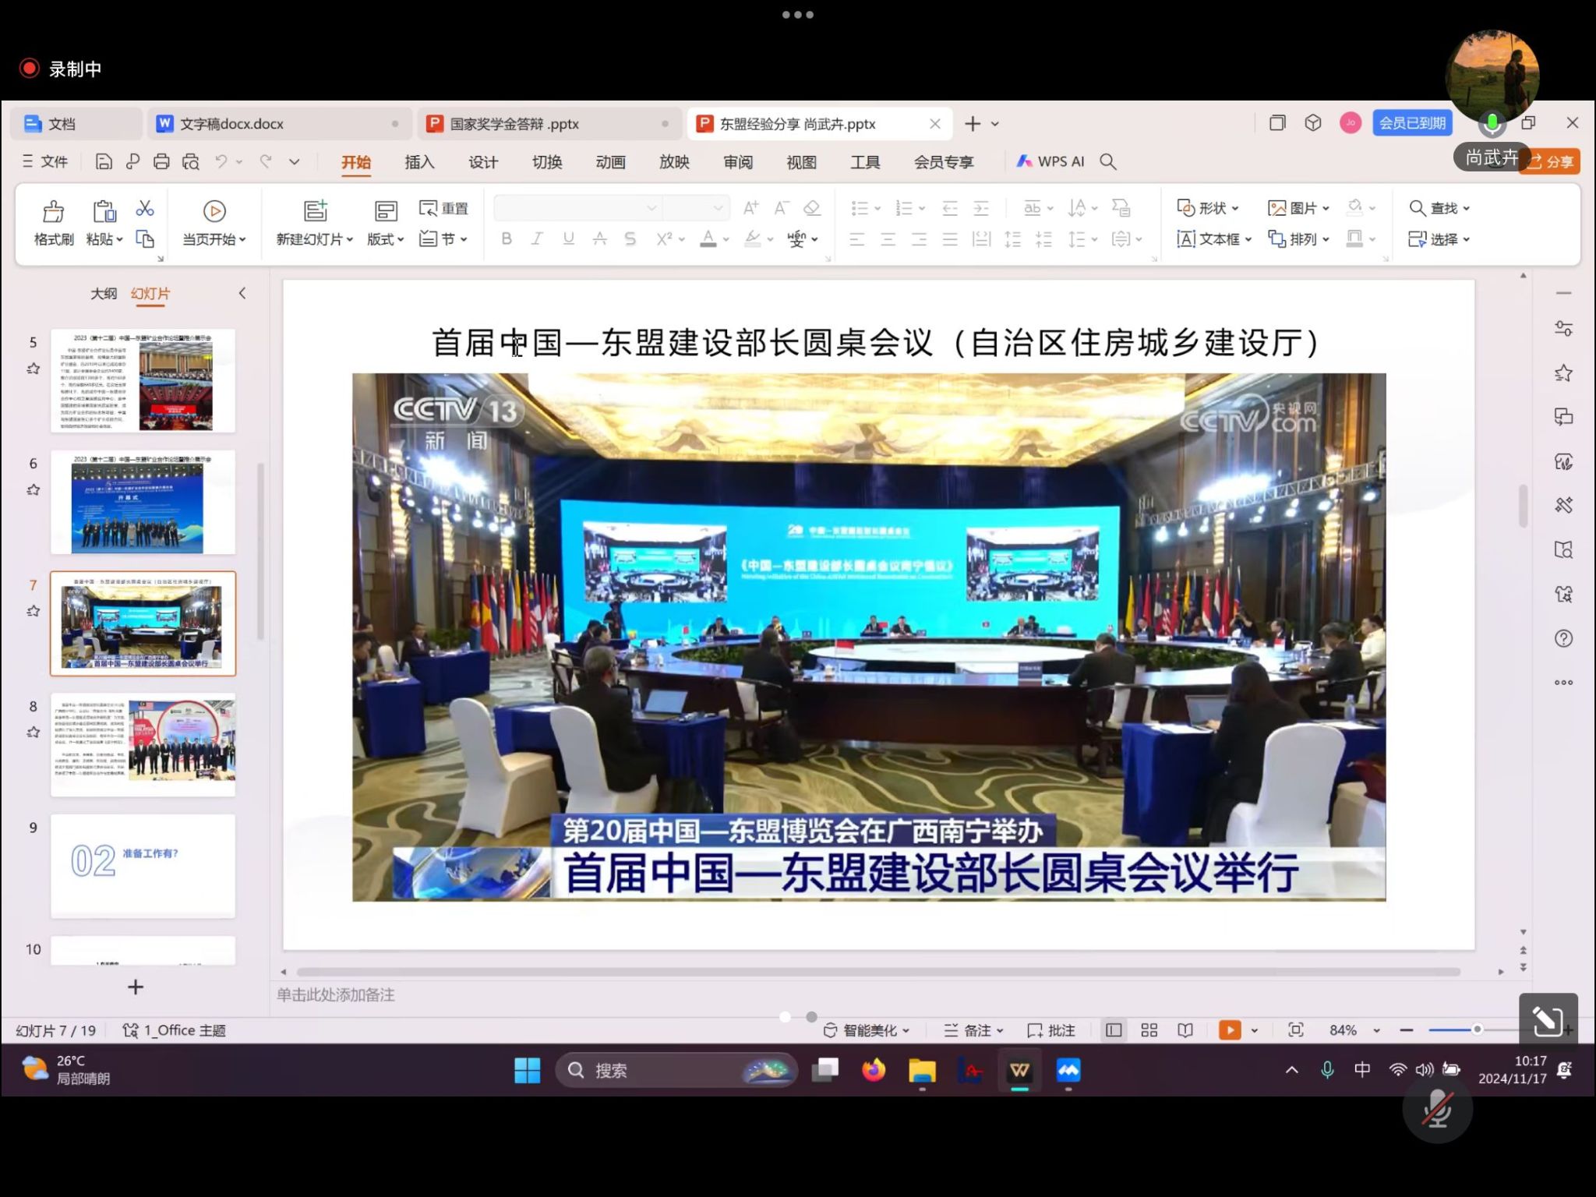The image size is (1596, 1197).
Task: Adjust the zoom slider handle
Action: (1477, 1030)
